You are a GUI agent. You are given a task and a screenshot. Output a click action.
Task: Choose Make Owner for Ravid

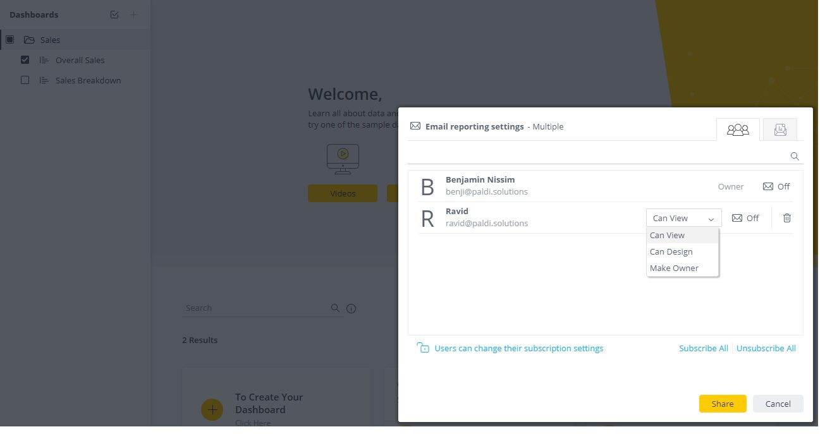[x=674, y=268]
